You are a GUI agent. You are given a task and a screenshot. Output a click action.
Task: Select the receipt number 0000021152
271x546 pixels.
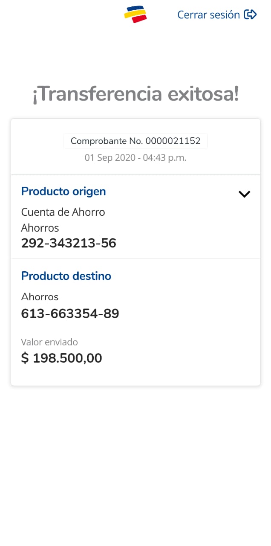(x=173, y=141)
